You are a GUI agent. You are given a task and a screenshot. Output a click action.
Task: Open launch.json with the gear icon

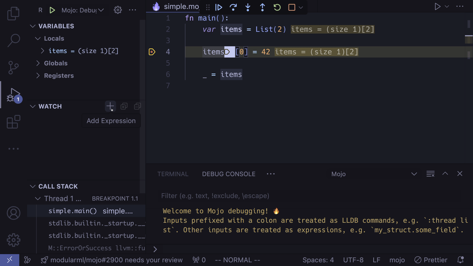pos(118,10)
